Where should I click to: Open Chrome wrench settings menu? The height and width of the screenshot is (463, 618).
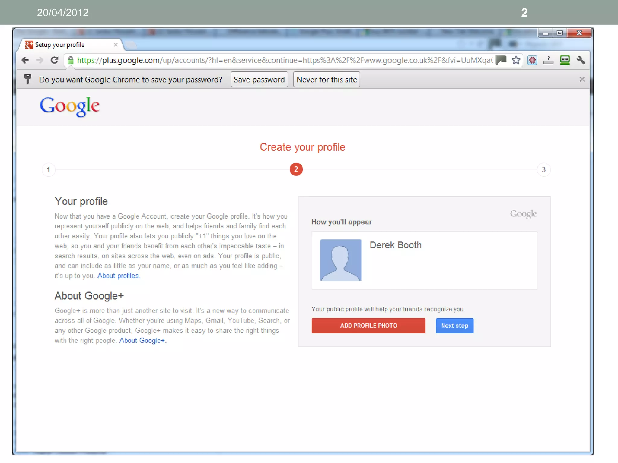pyautogui.click(x=581, y=60)
